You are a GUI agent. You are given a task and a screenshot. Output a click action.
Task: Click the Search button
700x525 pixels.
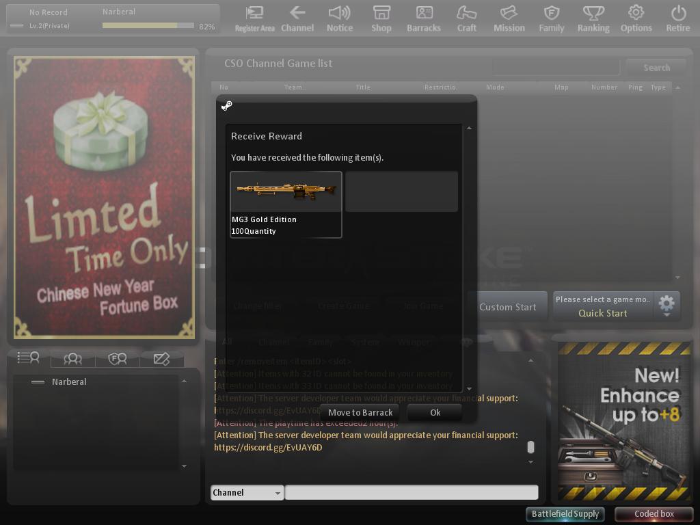click(656, 68)
